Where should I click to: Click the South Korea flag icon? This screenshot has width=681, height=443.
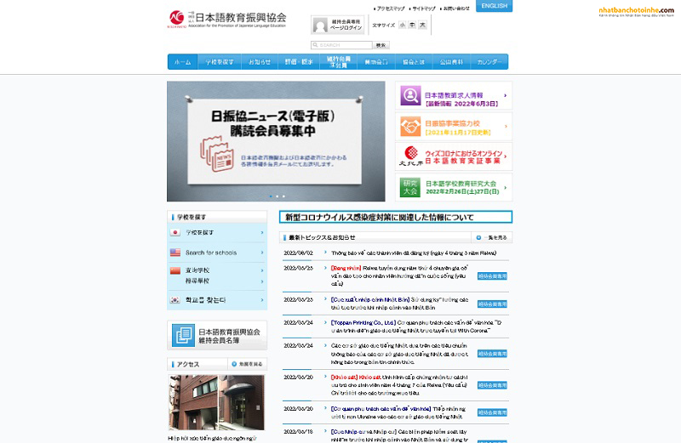(x=175, y=300)
